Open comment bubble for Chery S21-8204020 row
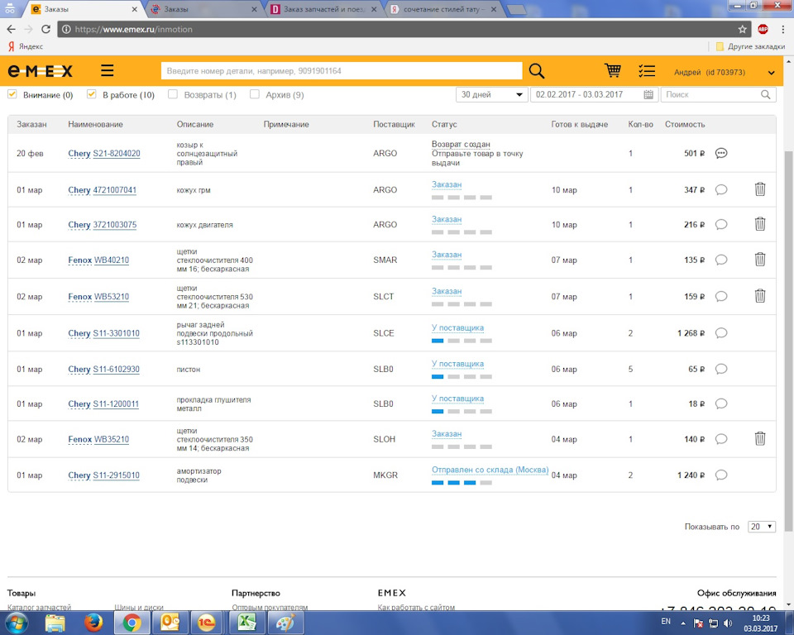 [x=721, y=153]
